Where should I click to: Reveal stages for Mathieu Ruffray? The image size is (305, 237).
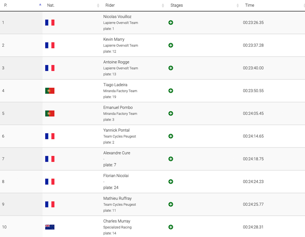tap(171, 204)
